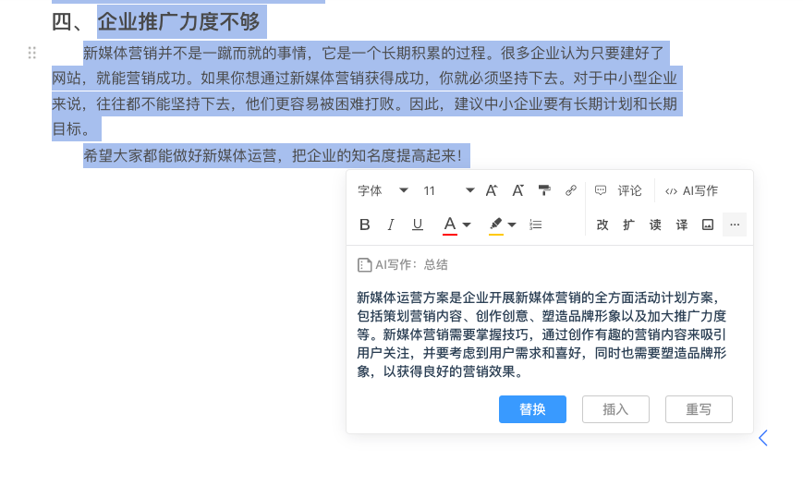Image resolution: width=803 pixels, height=486 pixels.
Task: Click the 插入 insert button
Action: (615, 409)
